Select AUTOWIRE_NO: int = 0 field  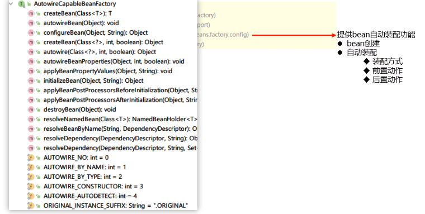(x=76, y=158)
